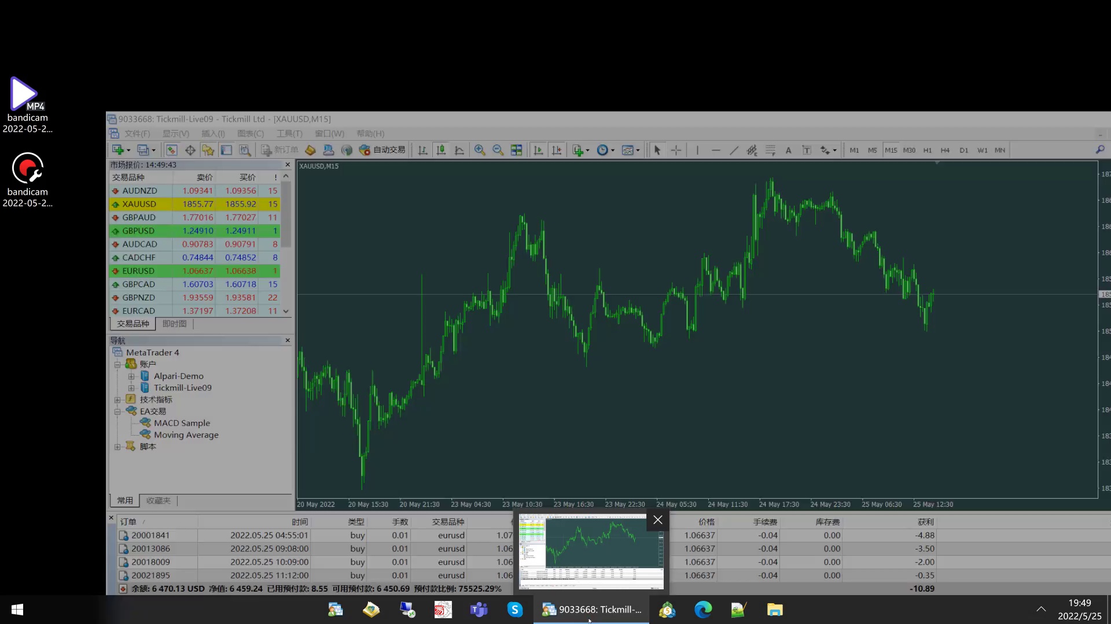Select the text label 'A' tool
1111x624 pixels.
(788, 150)
